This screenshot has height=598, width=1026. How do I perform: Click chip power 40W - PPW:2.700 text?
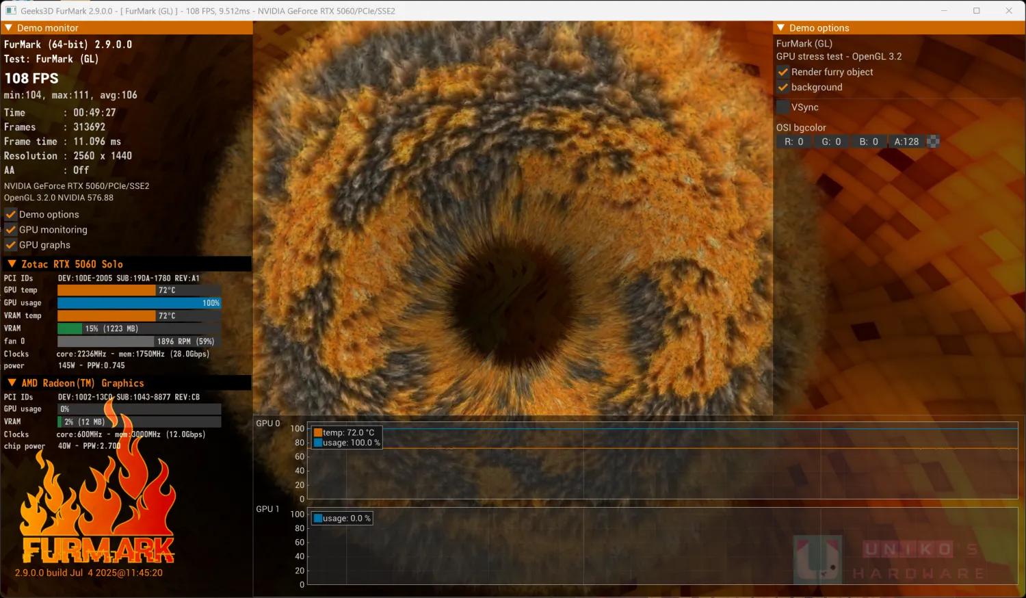click(x=62, y=446)
